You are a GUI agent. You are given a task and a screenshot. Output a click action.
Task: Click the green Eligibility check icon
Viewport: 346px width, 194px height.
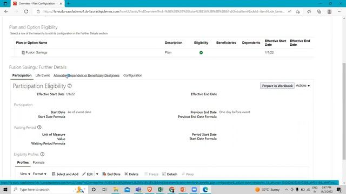[201, 53]
